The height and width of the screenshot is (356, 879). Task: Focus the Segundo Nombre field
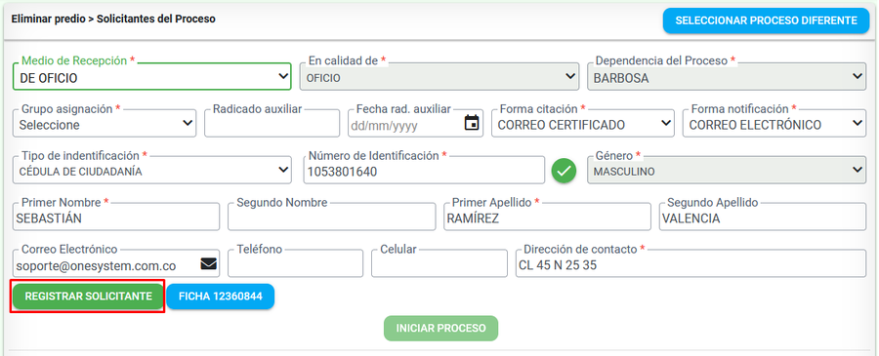[331, 217]
